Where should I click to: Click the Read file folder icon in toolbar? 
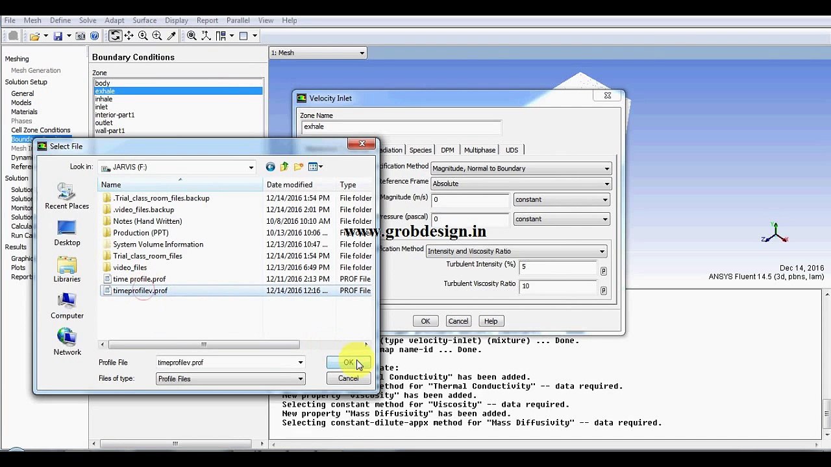pyautogui.click(x=34, y=36)
